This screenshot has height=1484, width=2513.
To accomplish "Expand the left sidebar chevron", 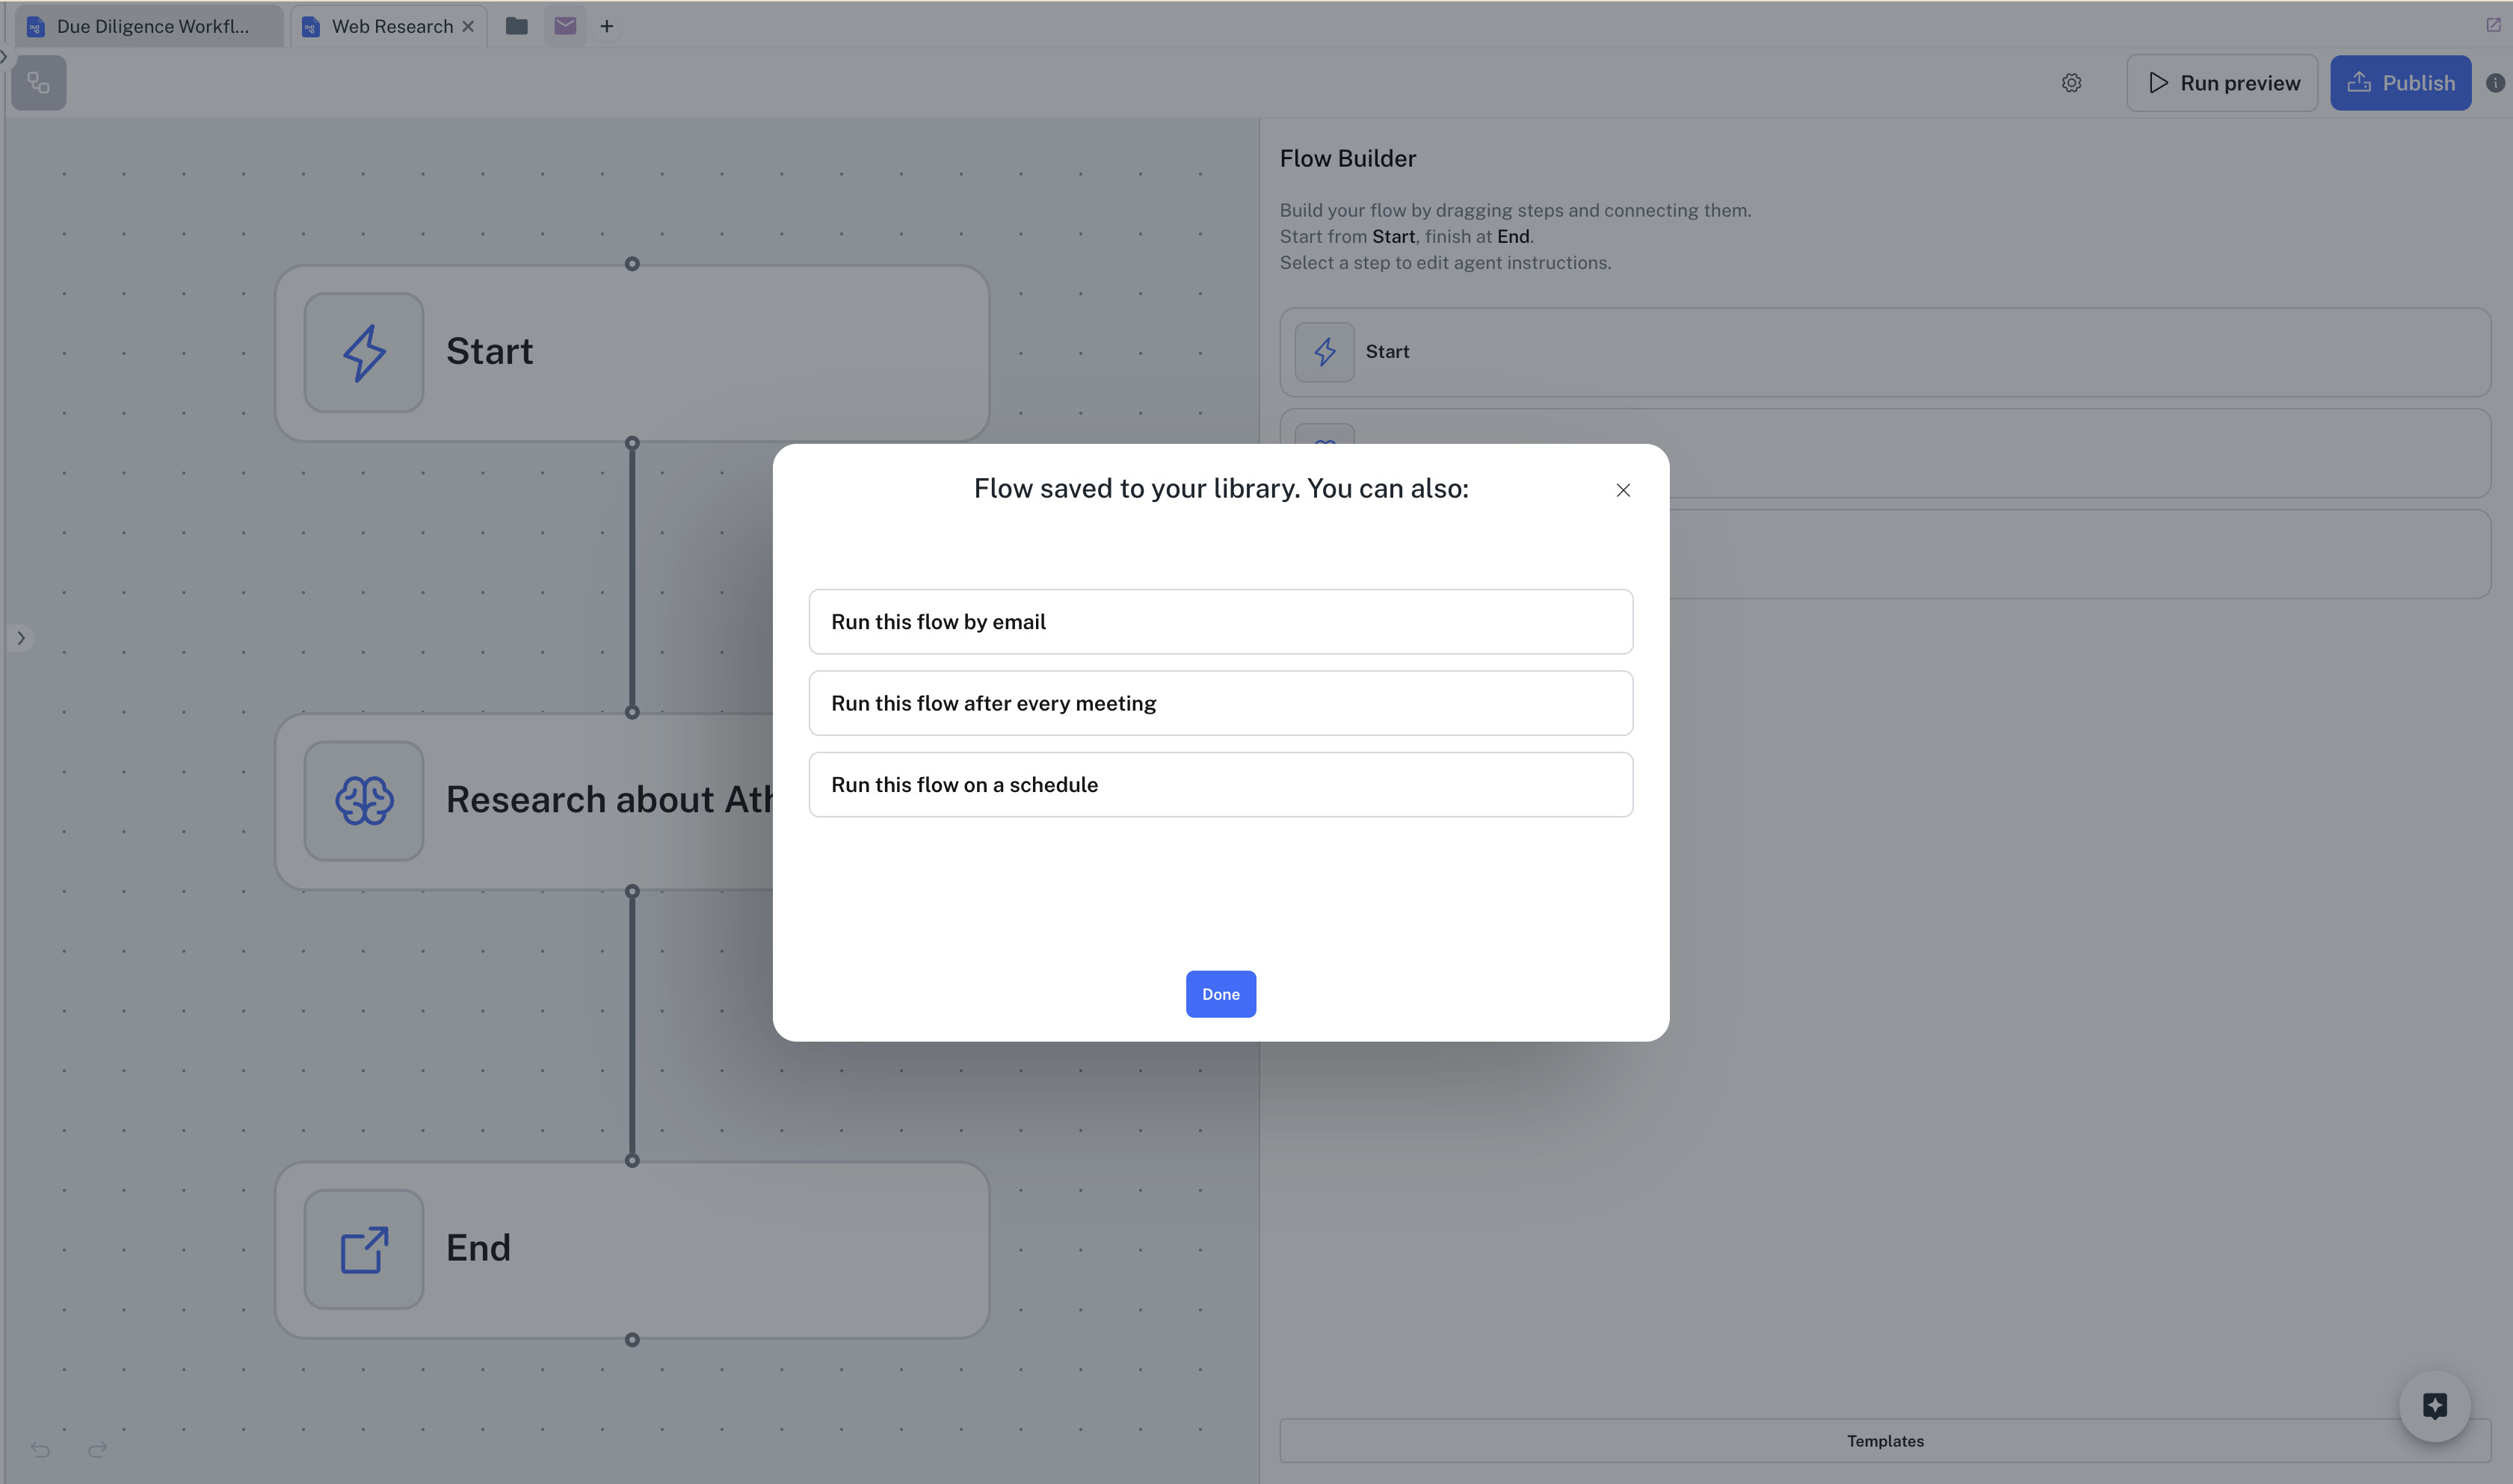I will pyautogui.click(x=21, y=638).
